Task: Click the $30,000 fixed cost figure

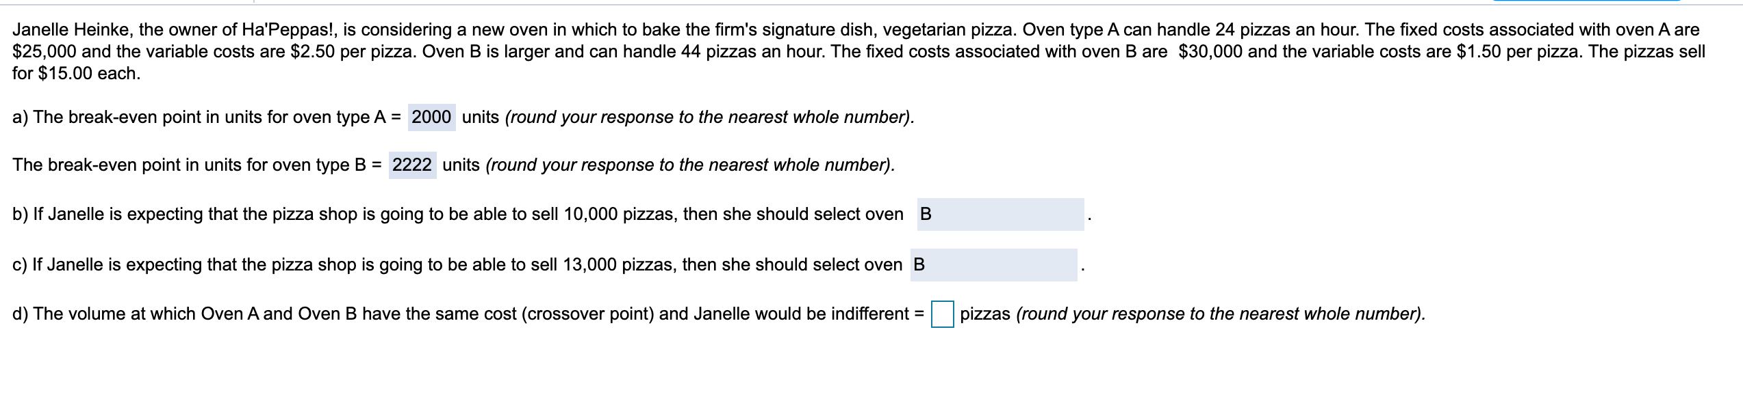Action: pyautogui.click(x=1210, y=52)
